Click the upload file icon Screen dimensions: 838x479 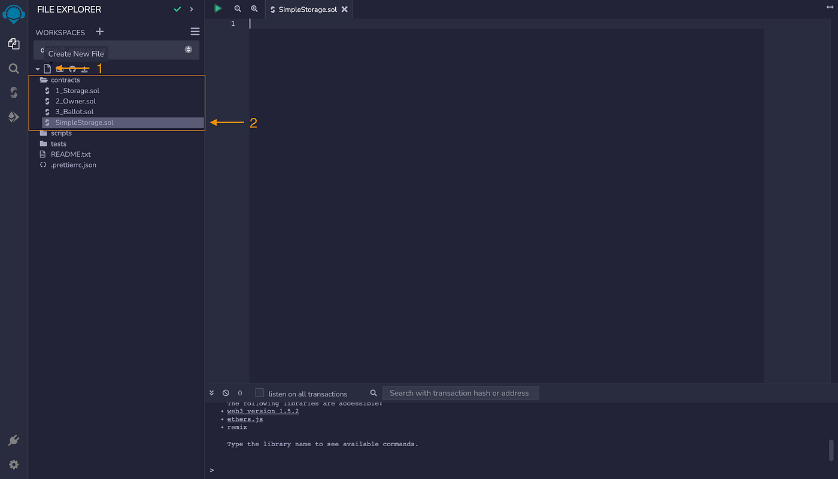point(84,69)
